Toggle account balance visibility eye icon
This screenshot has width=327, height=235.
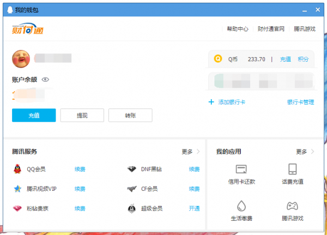coord(45,80)
